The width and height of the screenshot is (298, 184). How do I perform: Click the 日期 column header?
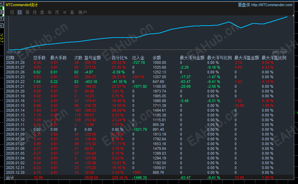point(10,58)
